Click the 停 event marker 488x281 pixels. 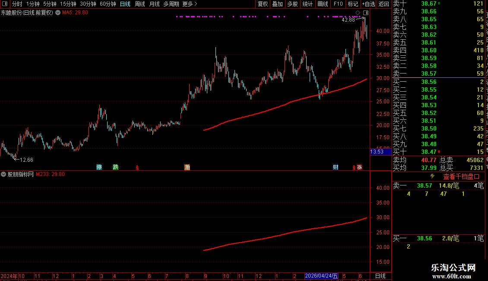[x=99, y=167]
